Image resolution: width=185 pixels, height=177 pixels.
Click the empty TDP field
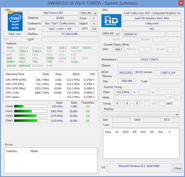(18, 39)
